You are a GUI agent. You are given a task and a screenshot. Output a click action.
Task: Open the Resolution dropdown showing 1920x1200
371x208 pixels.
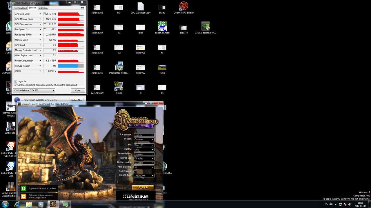pos(144,176)
